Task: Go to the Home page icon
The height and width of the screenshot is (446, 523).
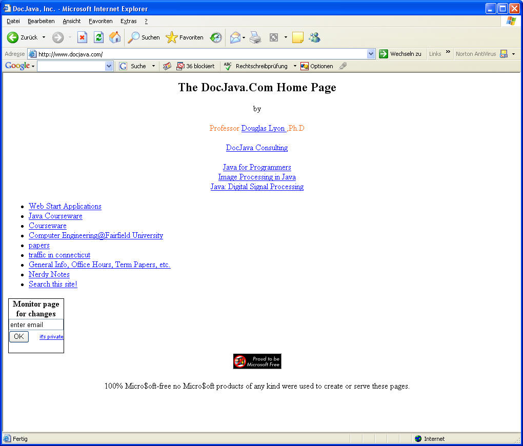Action: tap(115, 37)
